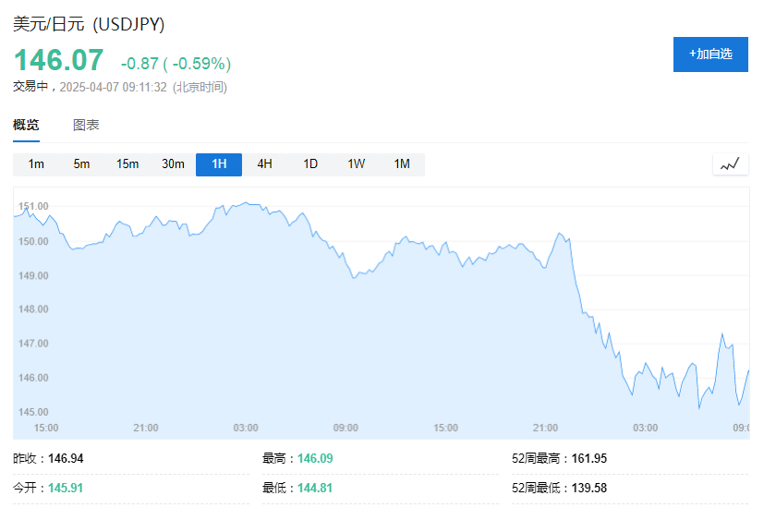
Task: Open the 图表 tab
Action: (86, 125)
